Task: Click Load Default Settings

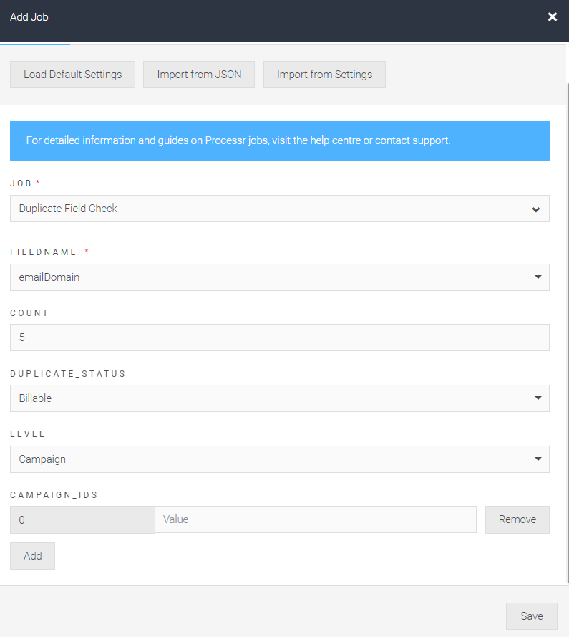Action: (72, 74)
